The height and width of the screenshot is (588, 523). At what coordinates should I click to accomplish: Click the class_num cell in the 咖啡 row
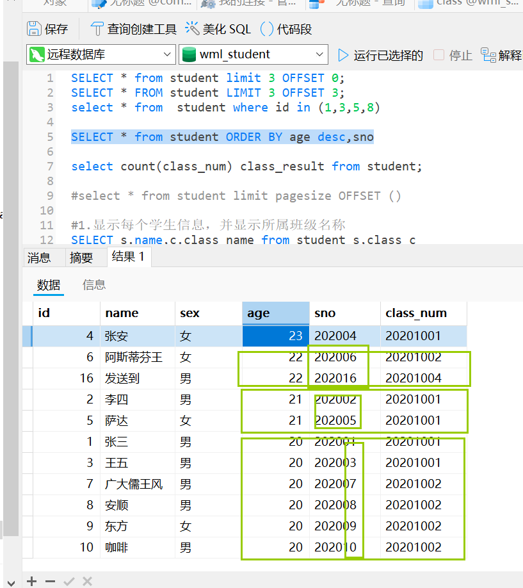(424, 548)
